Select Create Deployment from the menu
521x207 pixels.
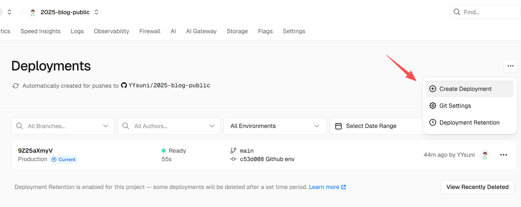(x=465, y=89)
